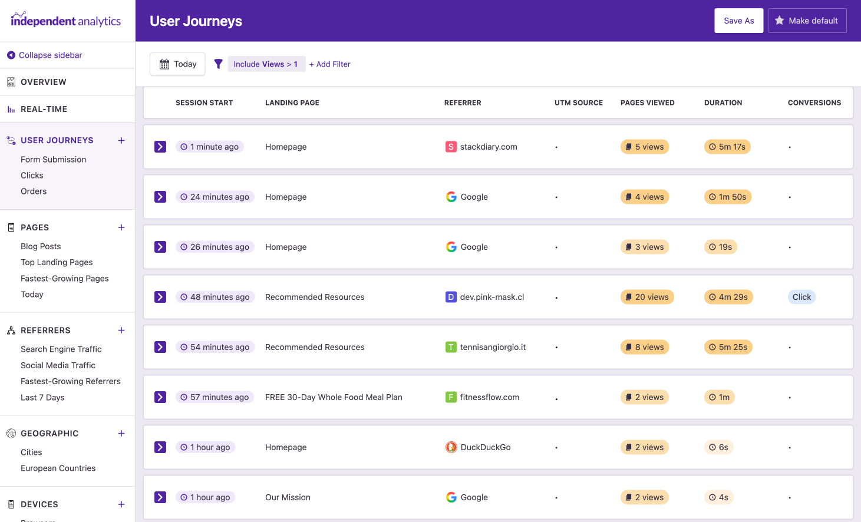Click the Google favicon next to Google referrer
The height and width of the screenshot is (522, 861).
451,197
